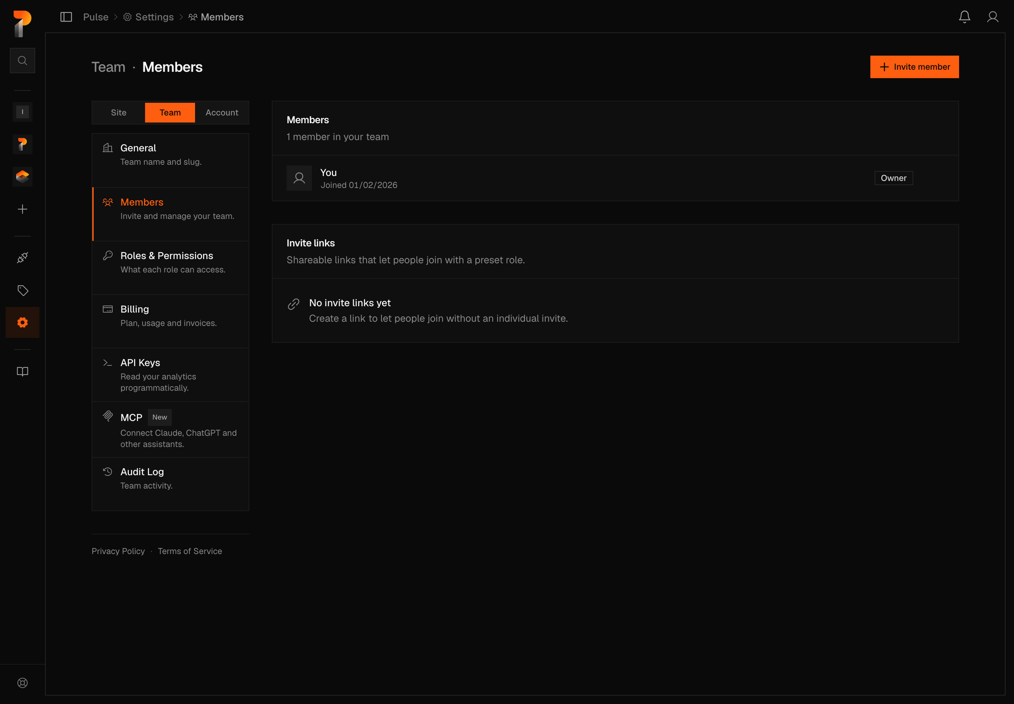This screenshot has height=704, width=1014.
Task: Click "Joined 01/02/2026" text
Action: pyautogui.click(x=359, y=185)
